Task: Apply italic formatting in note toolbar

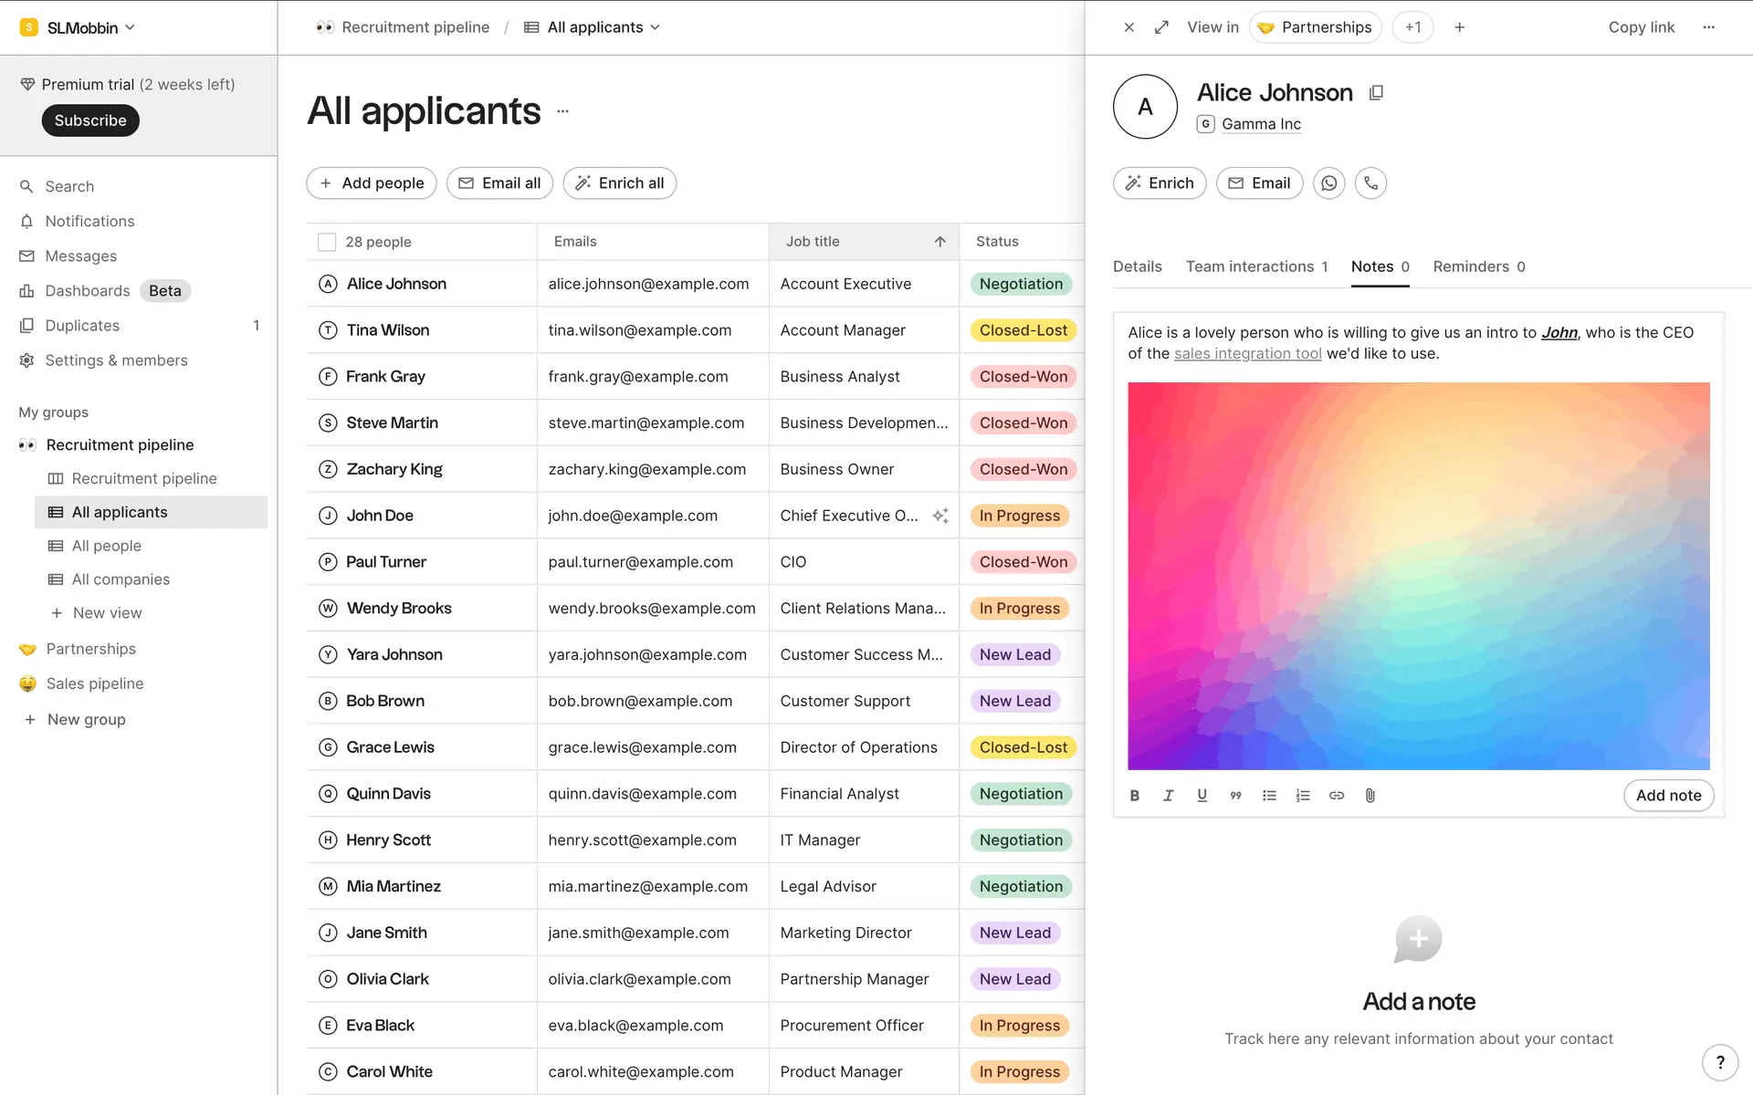Action: [x=1168, y=796]
